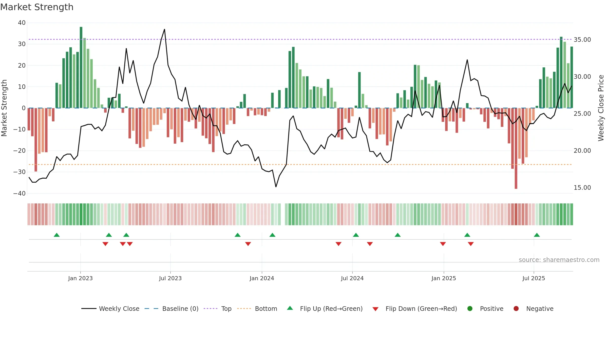Click the Jan 2025 date axis label
This screenshot has width=608, height=342.
click(444, 278)
